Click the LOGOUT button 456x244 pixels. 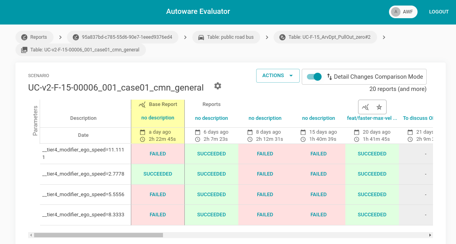pyautogui.click(x=439, y=12)
